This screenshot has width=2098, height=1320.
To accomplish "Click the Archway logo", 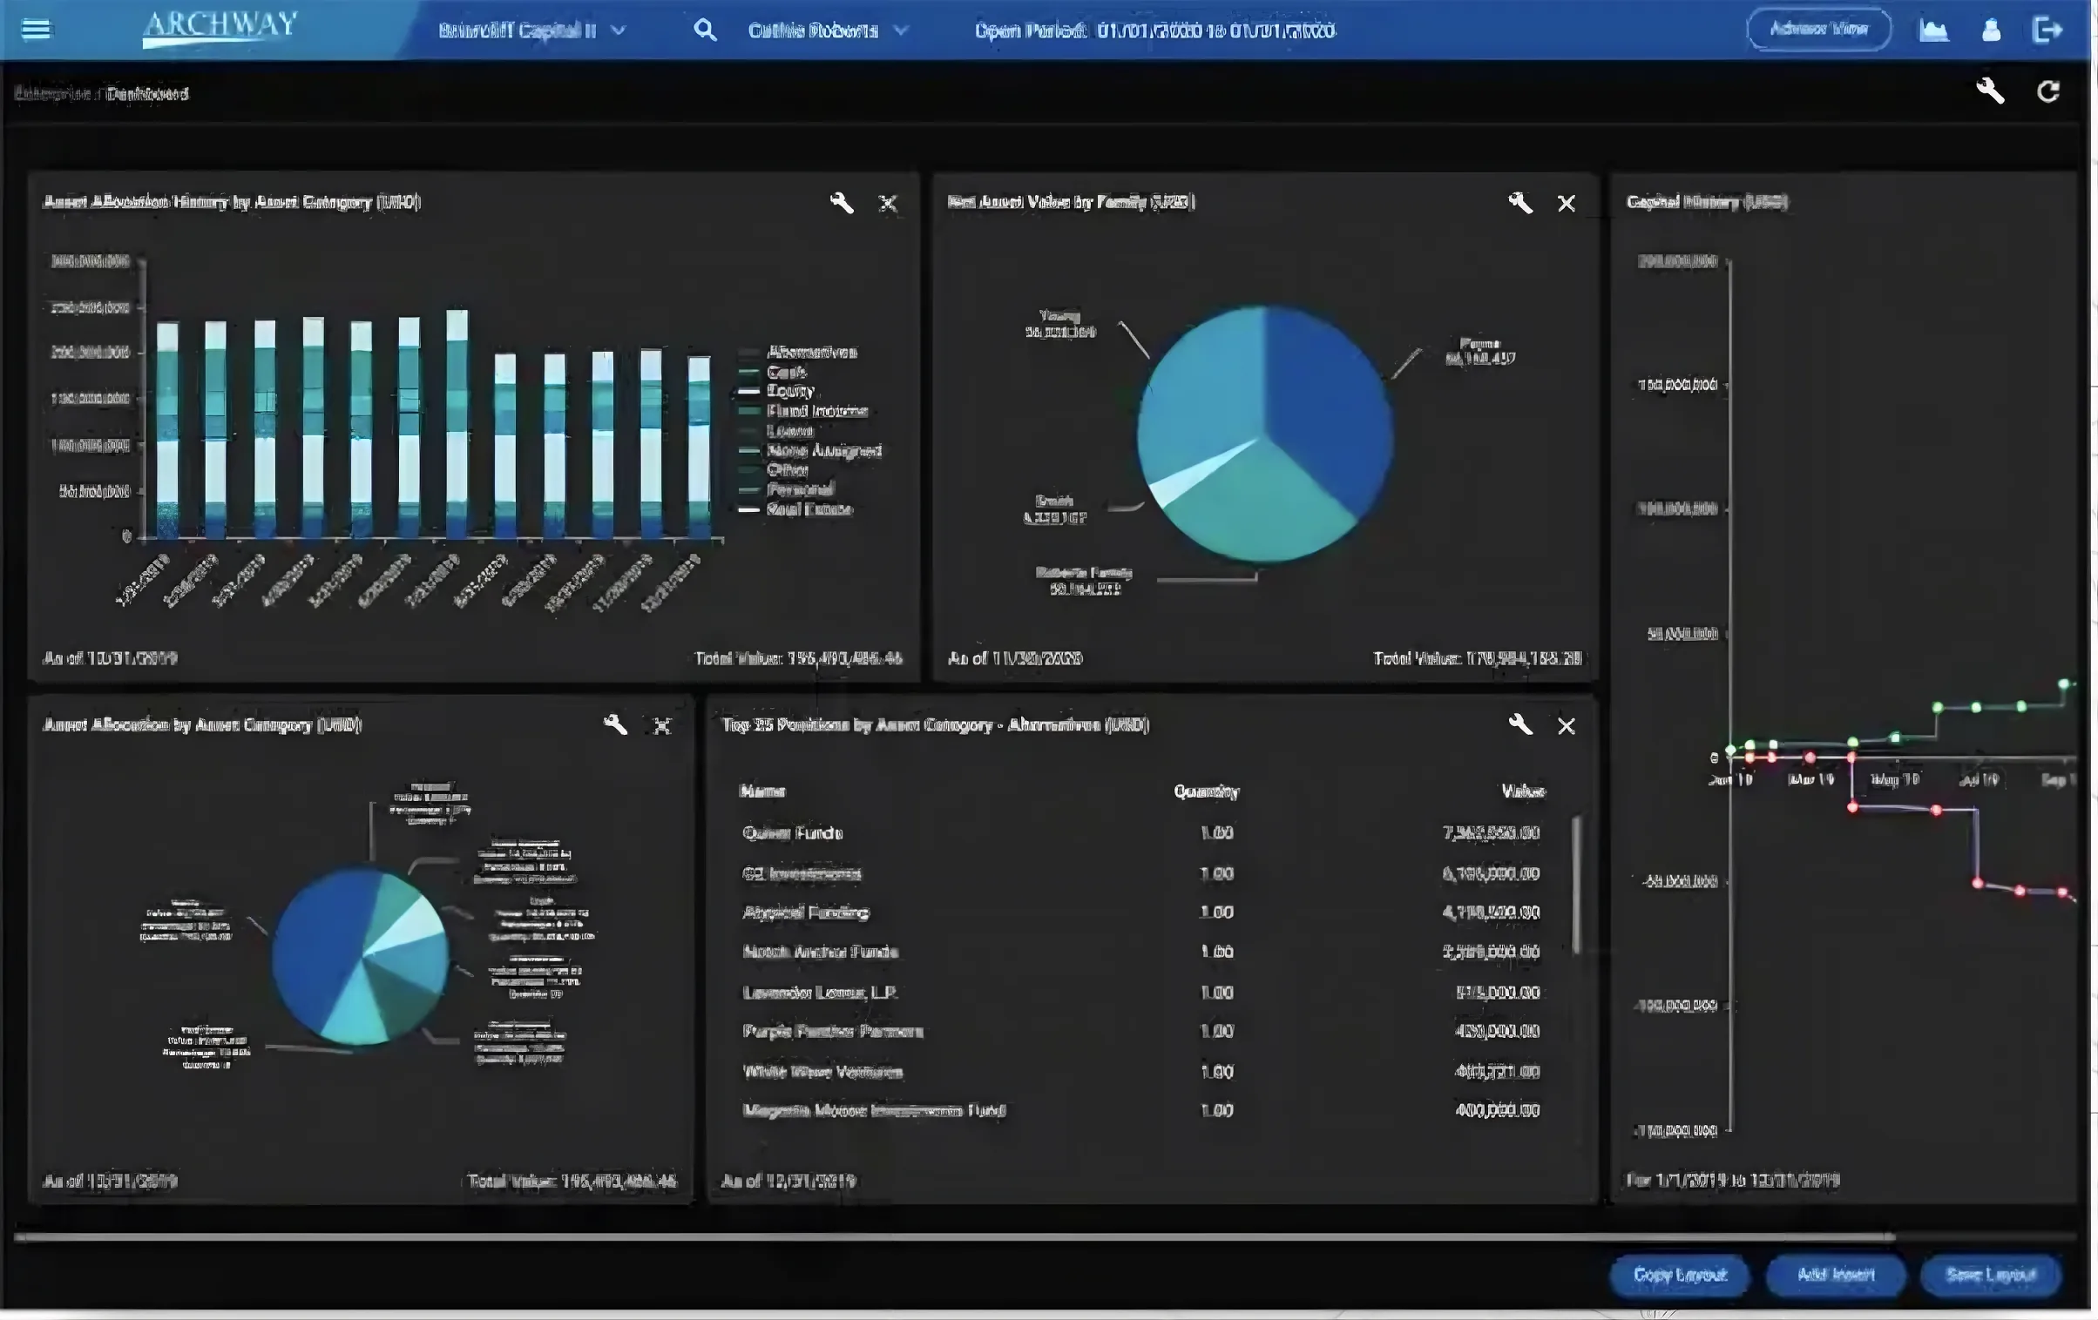I will (220, 28).
